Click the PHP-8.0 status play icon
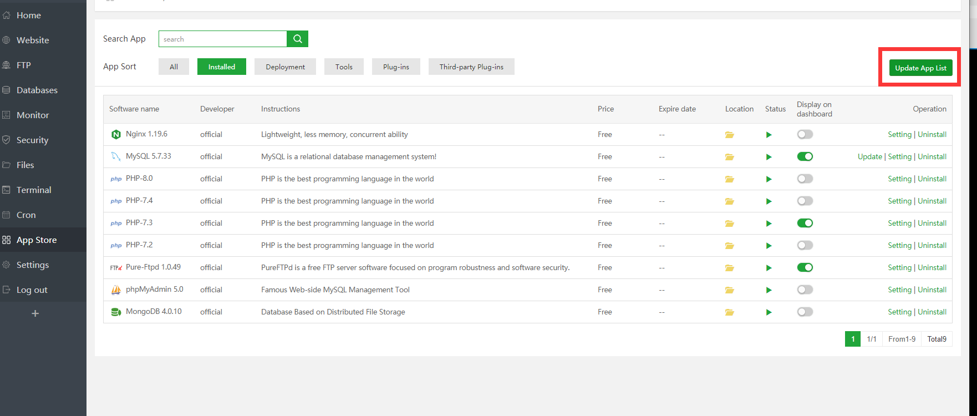 point(769,179)
